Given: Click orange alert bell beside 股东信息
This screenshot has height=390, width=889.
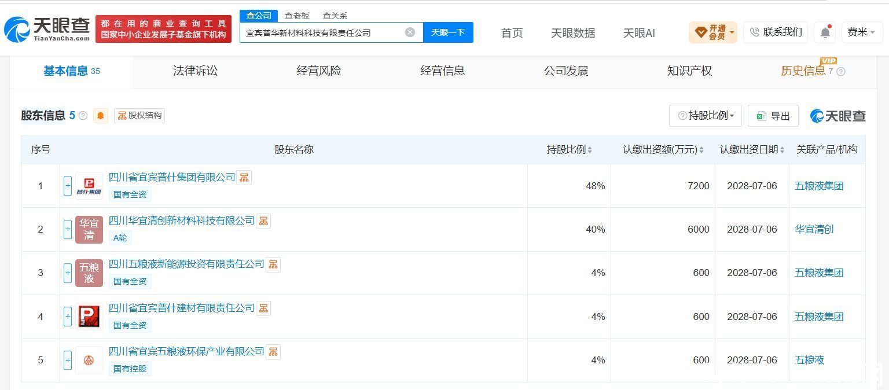Looking at the screenshot, I should [x=101, y=116].
